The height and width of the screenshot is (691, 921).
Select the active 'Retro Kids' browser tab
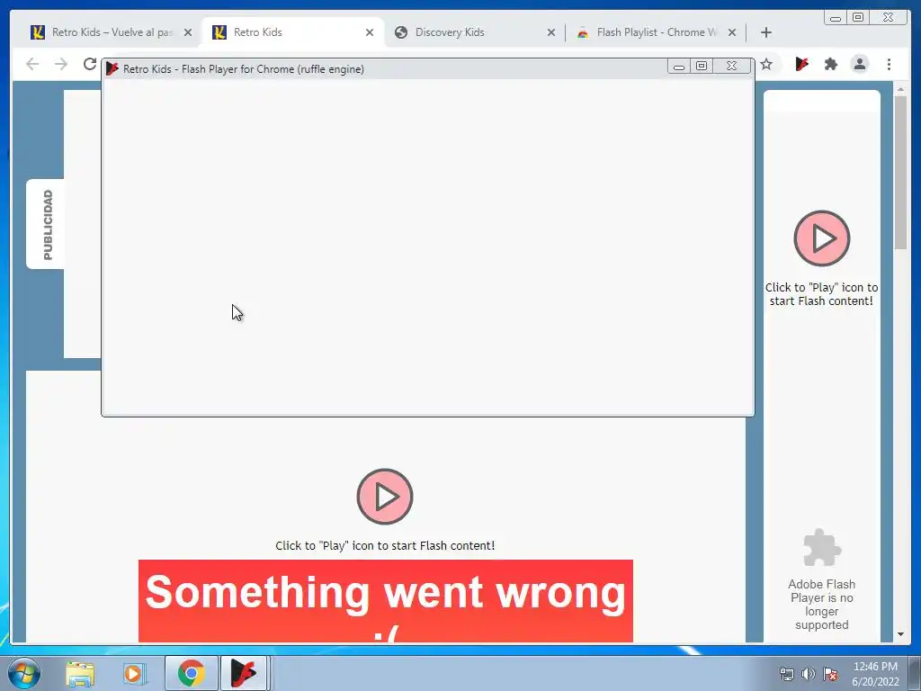(292, 32)
